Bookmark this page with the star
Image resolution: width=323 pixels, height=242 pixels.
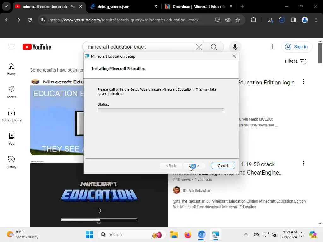coord(238,20)
